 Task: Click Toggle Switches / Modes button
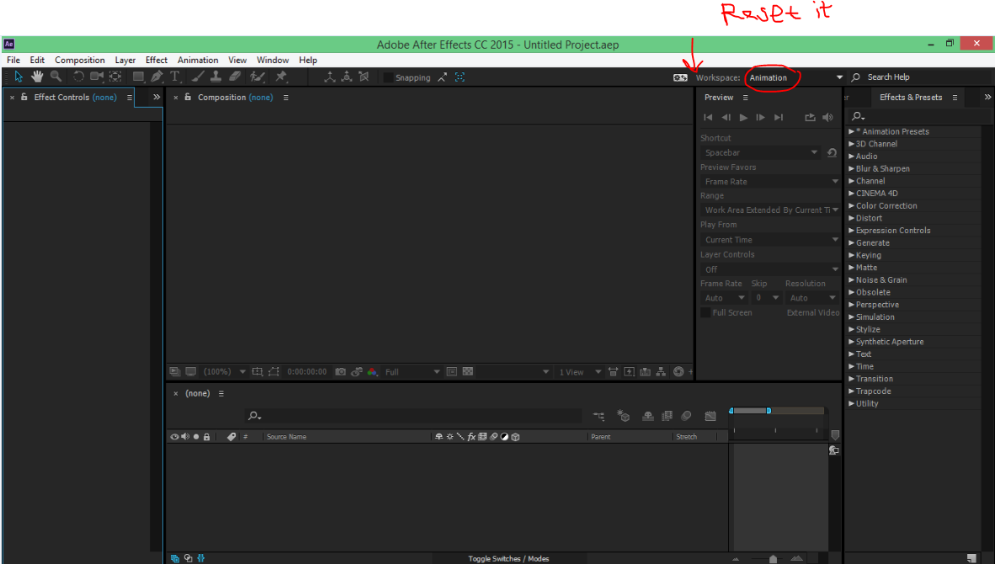point(508,558)
